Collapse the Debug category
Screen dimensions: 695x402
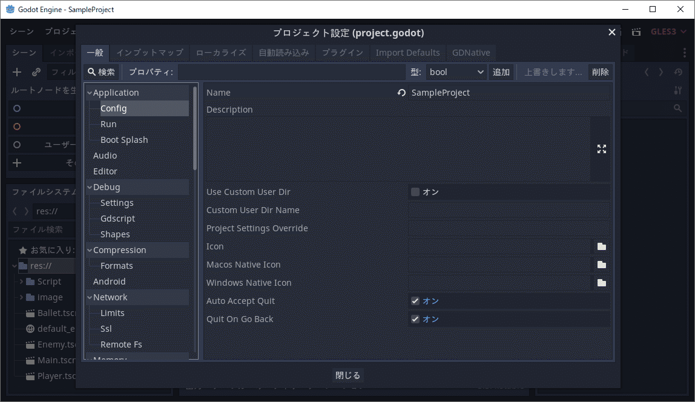click(90, 187)
